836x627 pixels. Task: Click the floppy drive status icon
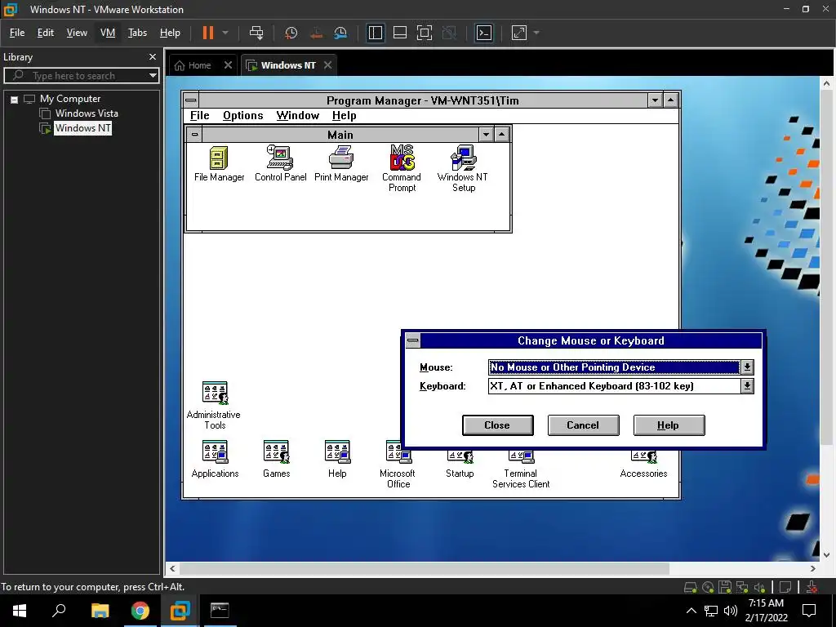(725, 587)
